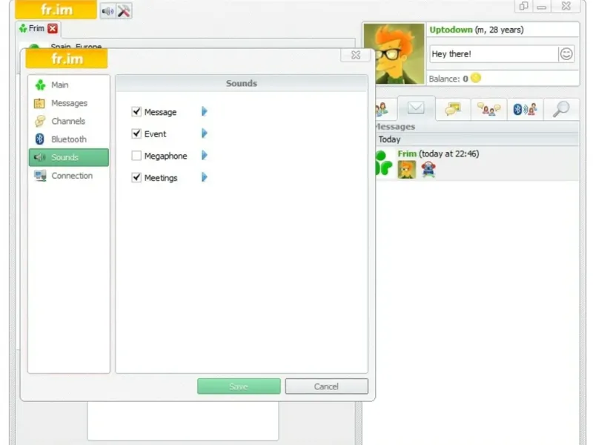
Task: Open the Messages settings section
Action: 69,103
